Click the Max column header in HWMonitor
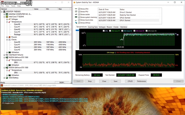The height and width of the screenshot is (115, 185). pos(64,9)
